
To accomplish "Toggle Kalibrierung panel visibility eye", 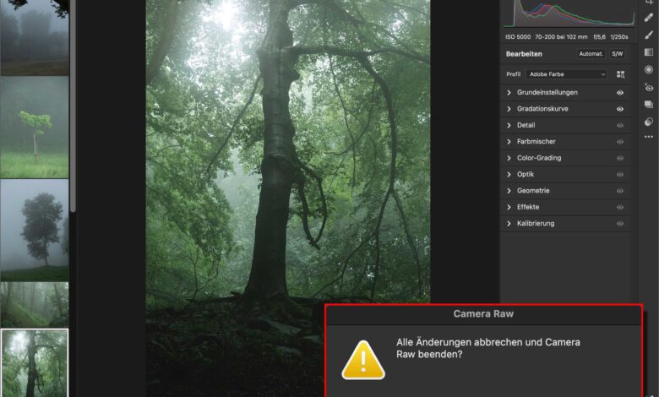I will tap(620, 224).
